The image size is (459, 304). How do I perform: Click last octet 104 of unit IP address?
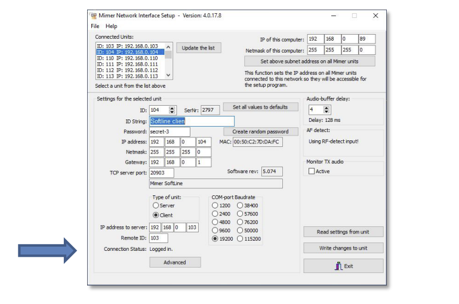pyautogui.click(x=204, y=142)
